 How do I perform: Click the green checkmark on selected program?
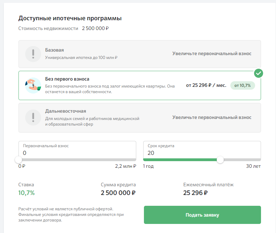click(258, 73)
